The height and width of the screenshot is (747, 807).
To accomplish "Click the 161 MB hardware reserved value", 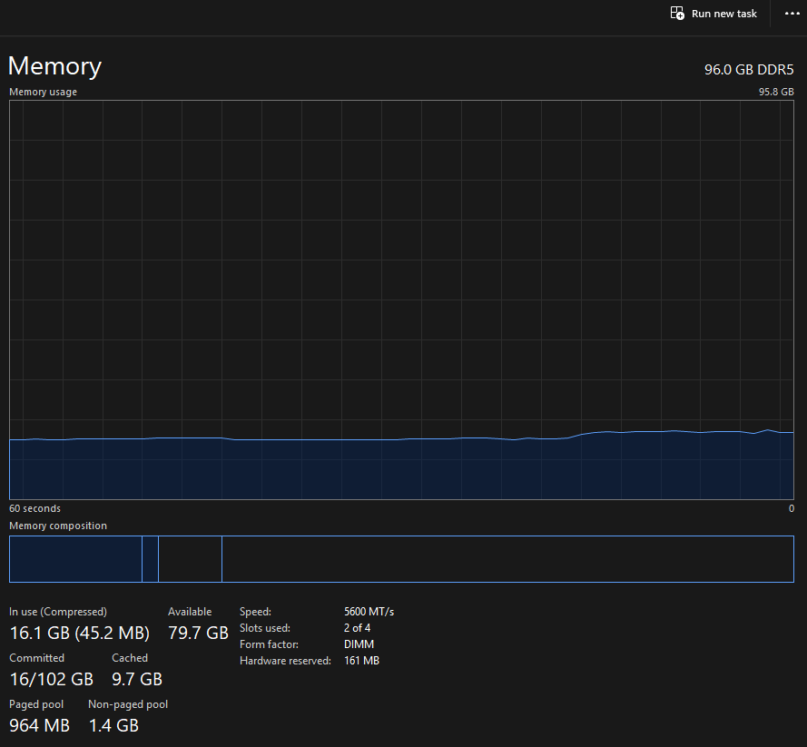I will point(362,661).
